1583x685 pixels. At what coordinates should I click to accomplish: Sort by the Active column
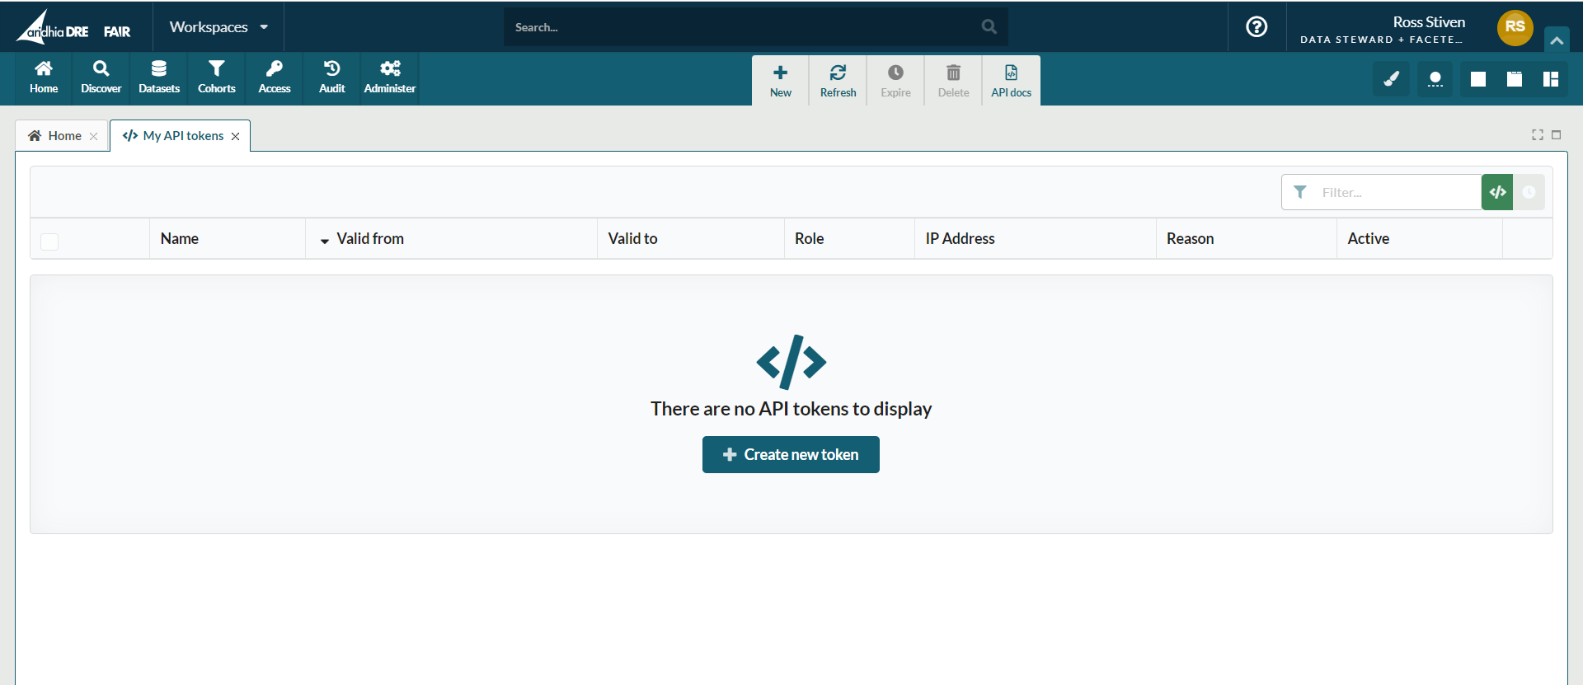(1368, 238)
